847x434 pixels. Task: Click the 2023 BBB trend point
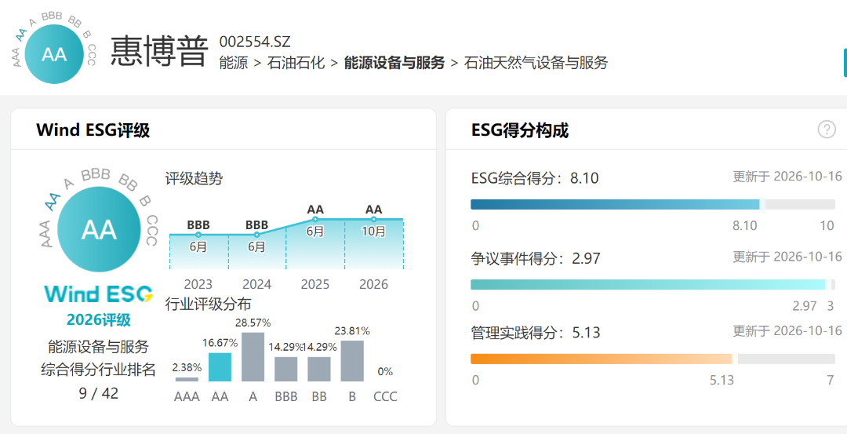(198, 235)
